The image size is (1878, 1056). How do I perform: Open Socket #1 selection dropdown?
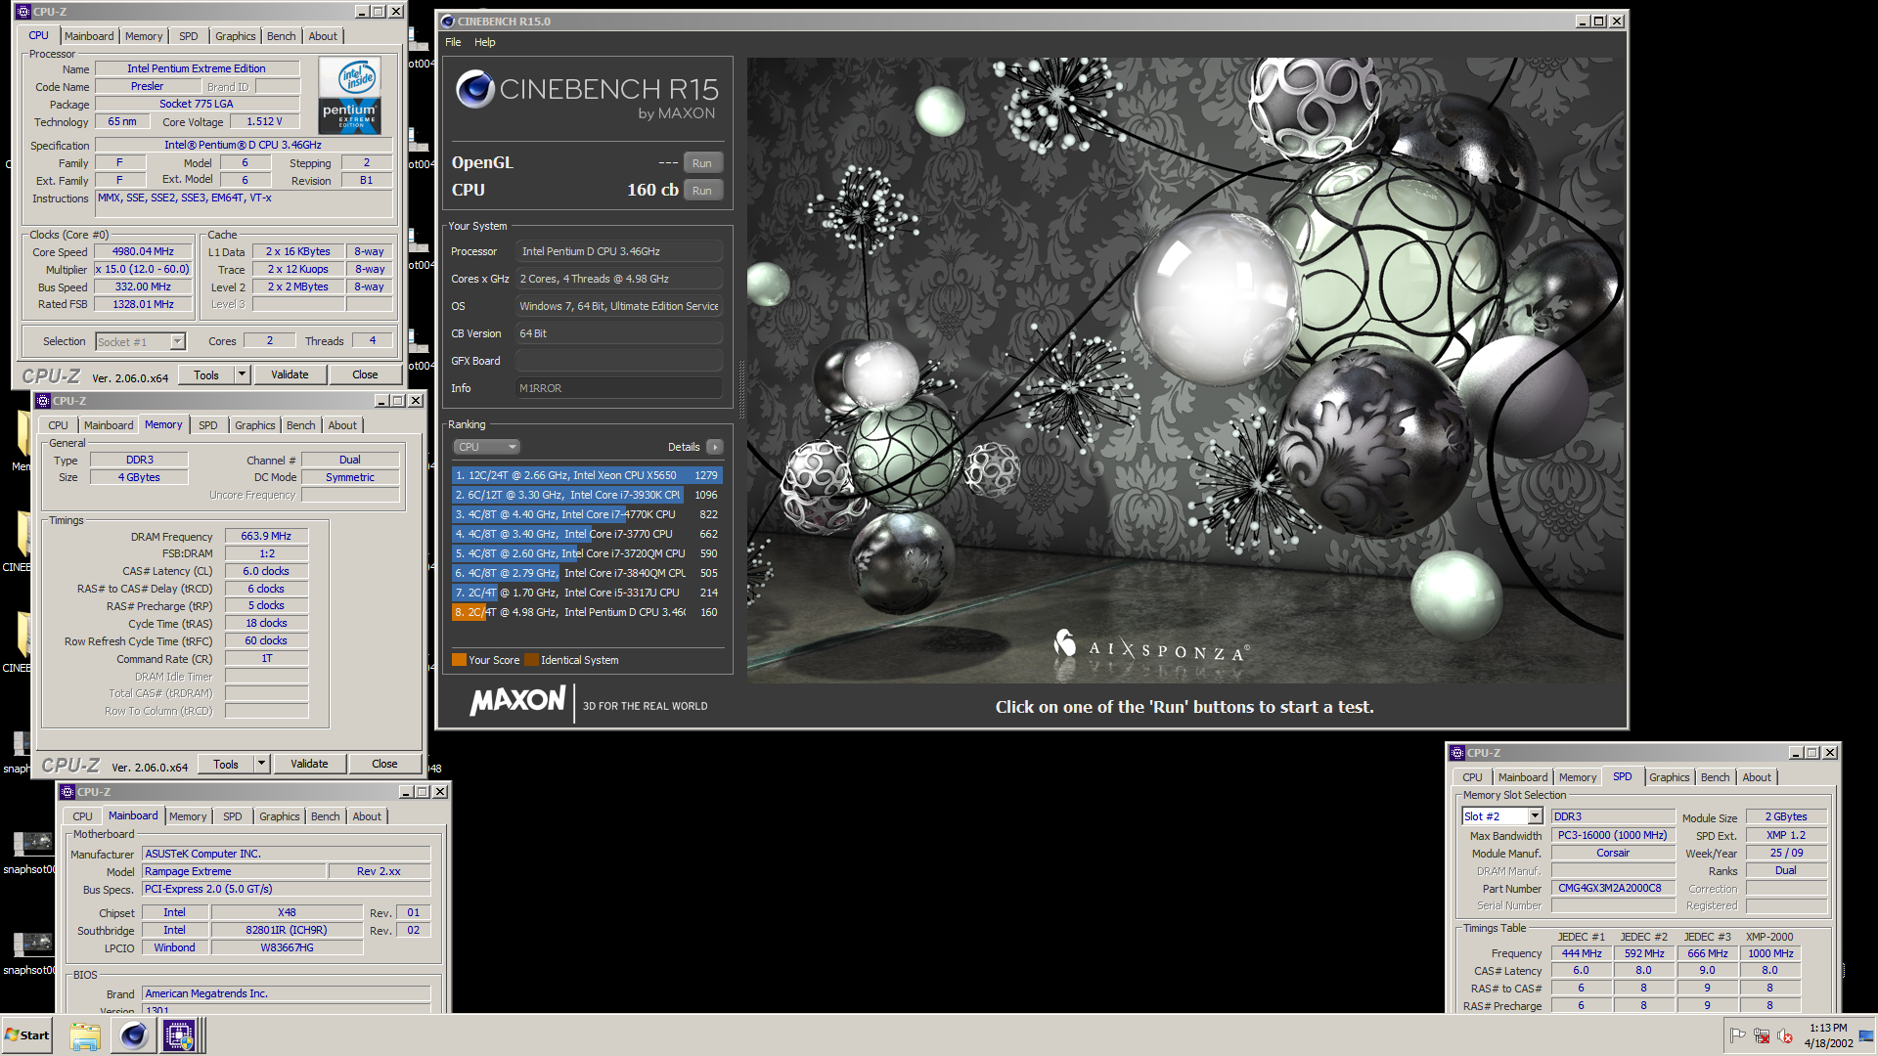click(x=177, y=341)
